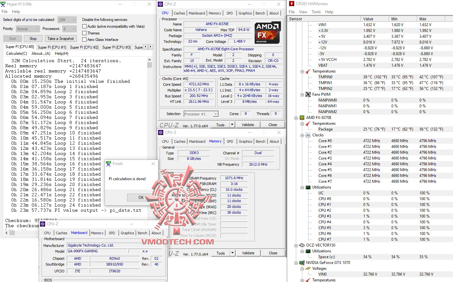This screenshot has height=282, width=453.
Task: Click the fan icon next to Fans PWM
Action: pyautogui.click(x=308, y=94)
